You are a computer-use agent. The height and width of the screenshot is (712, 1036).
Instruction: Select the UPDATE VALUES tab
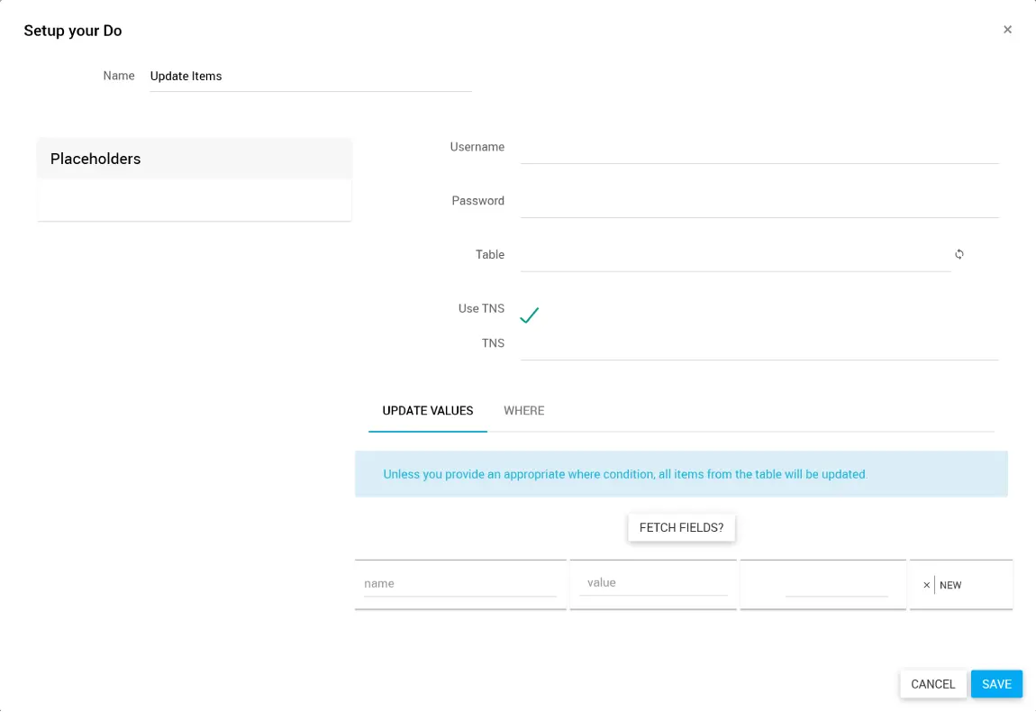pos(428,411)
